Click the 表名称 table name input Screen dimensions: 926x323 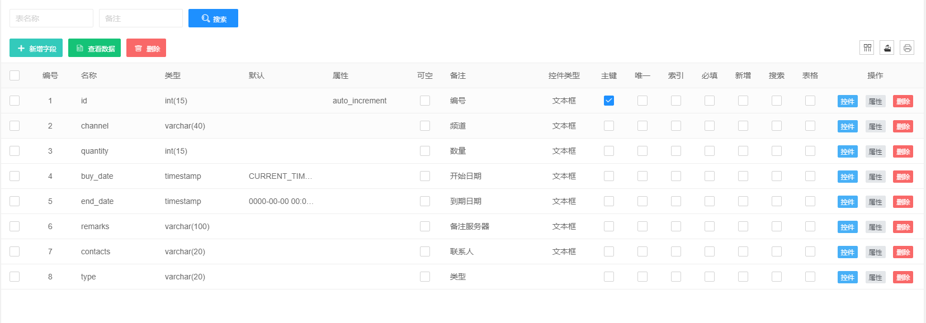(51, 18)
